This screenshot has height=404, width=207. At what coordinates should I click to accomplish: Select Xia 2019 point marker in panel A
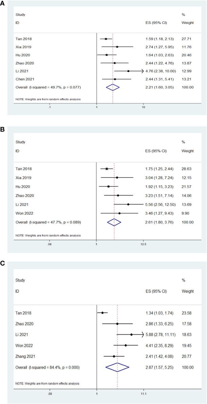tap(117, 47)
